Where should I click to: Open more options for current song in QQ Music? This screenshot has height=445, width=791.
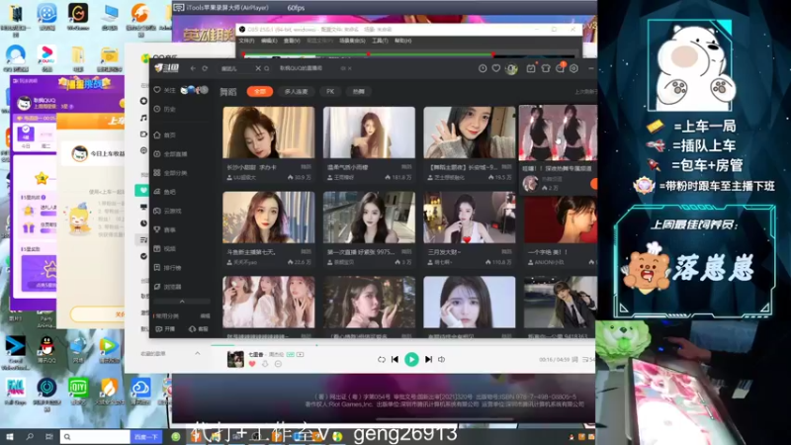tap(278, 364)
